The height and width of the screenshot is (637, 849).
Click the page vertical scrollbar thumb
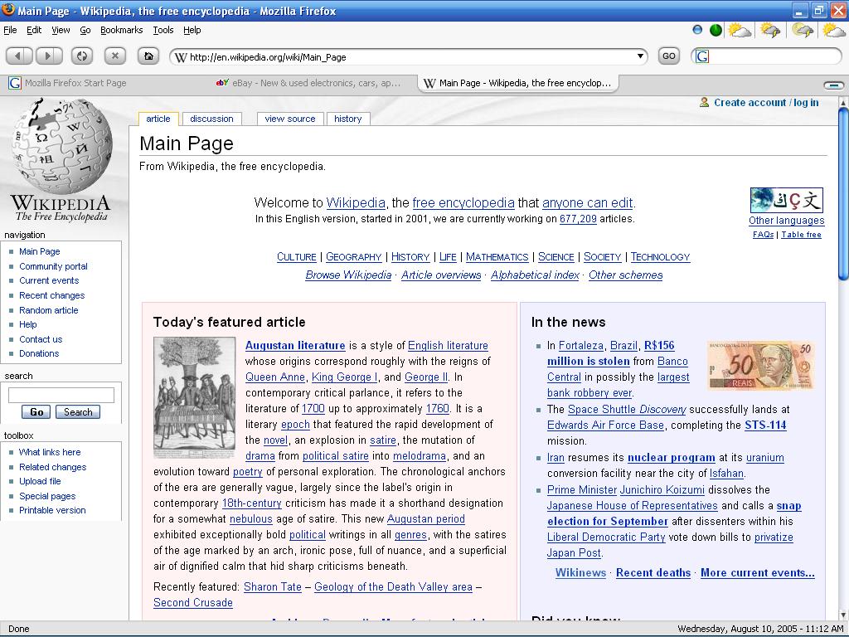click(843, 194)
